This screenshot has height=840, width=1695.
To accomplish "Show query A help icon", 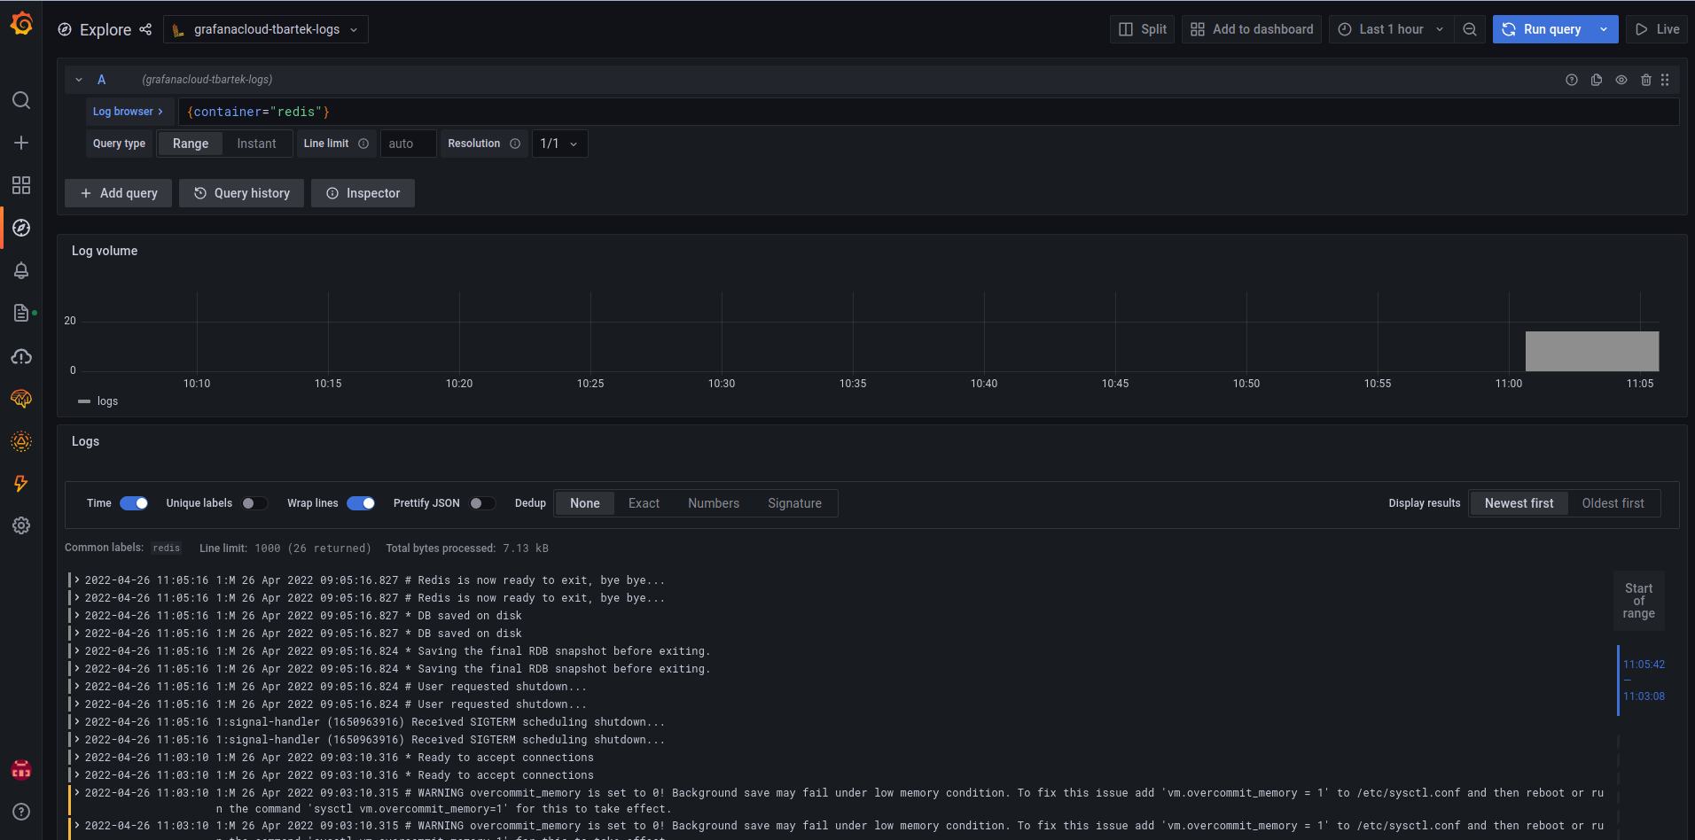I will 1572,80.
